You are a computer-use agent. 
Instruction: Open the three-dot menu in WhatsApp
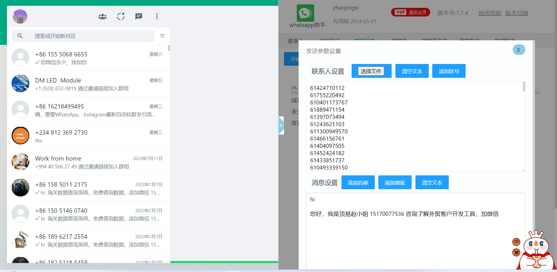click(157, 16)
